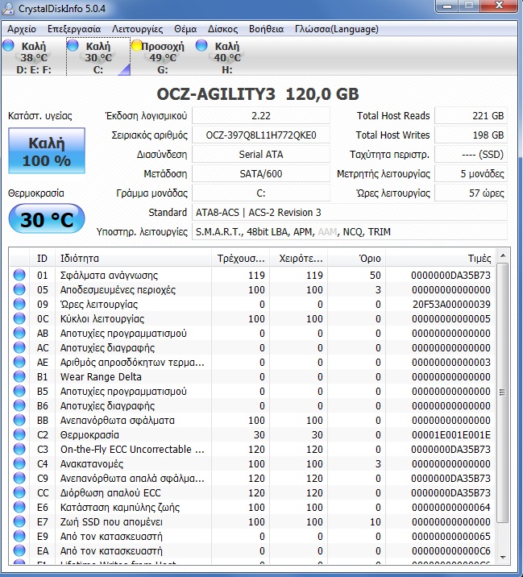Click the Ιδιότητα column header
523x577 pixels.
tap(133, 259)
